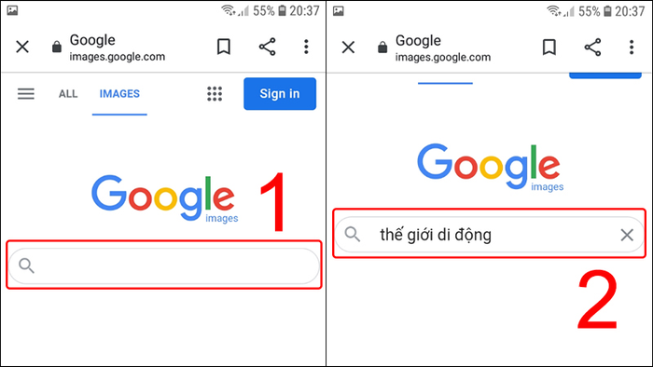Open the hamburger menu beside ALL
This screenshot has width=653, height=367.
(26, 93)
